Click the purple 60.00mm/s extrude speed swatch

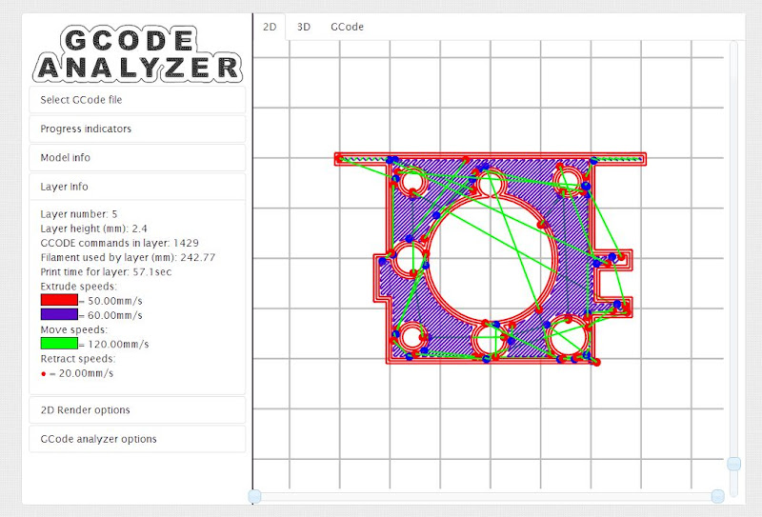tap(59, 315)
